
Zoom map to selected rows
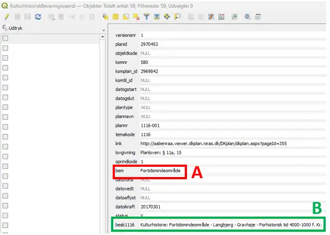tap(177, 17)
